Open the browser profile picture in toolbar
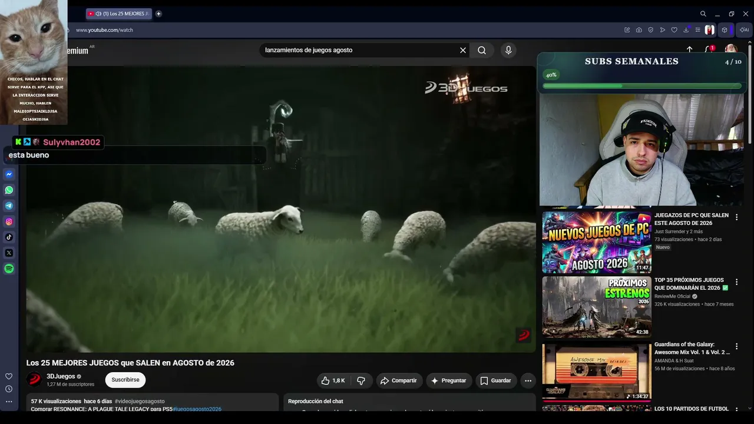The image size is (754, 424). 710,30
